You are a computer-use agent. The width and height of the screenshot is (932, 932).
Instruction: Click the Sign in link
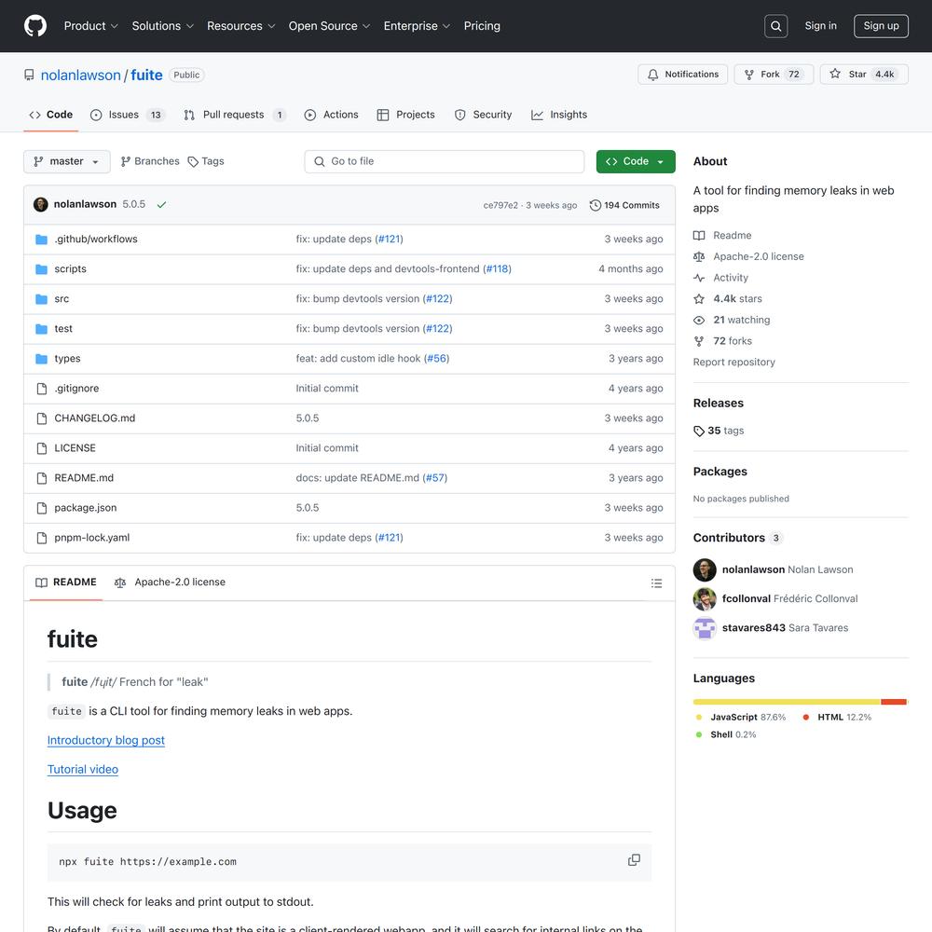820,25
